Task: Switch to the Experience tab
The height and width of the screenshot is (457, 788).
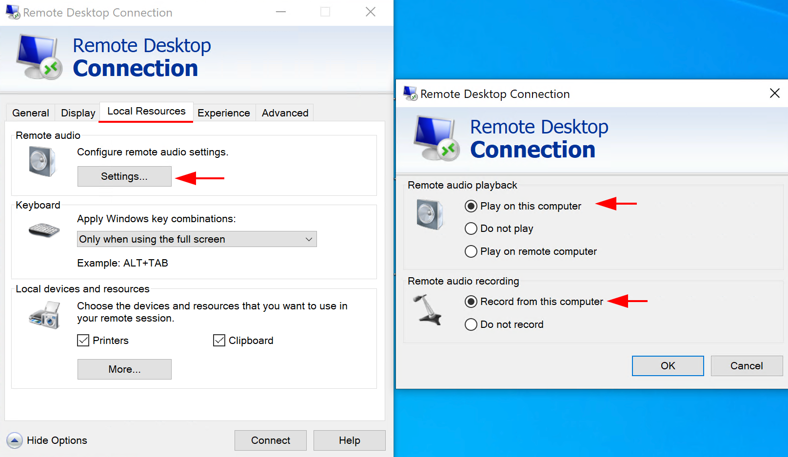Action: 224,113
